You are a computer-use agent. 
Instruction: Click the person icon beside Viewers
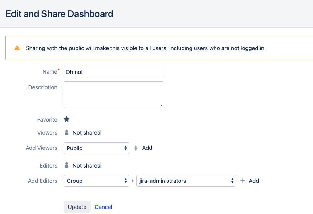pyautogui.click(x=66, y=133)
